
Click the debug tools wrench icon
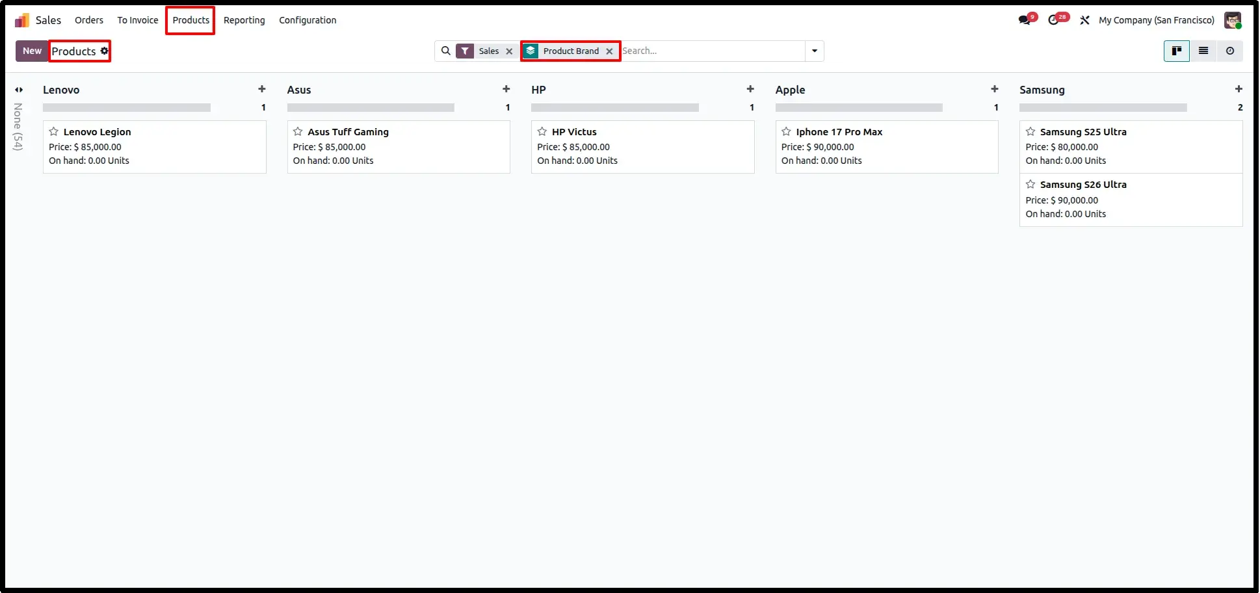tap(1084, 20)
